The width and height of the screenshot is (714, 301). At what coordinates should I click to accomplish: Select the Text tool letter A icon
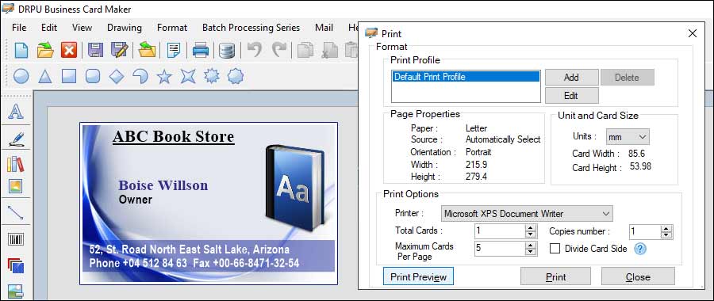(16, 112)
